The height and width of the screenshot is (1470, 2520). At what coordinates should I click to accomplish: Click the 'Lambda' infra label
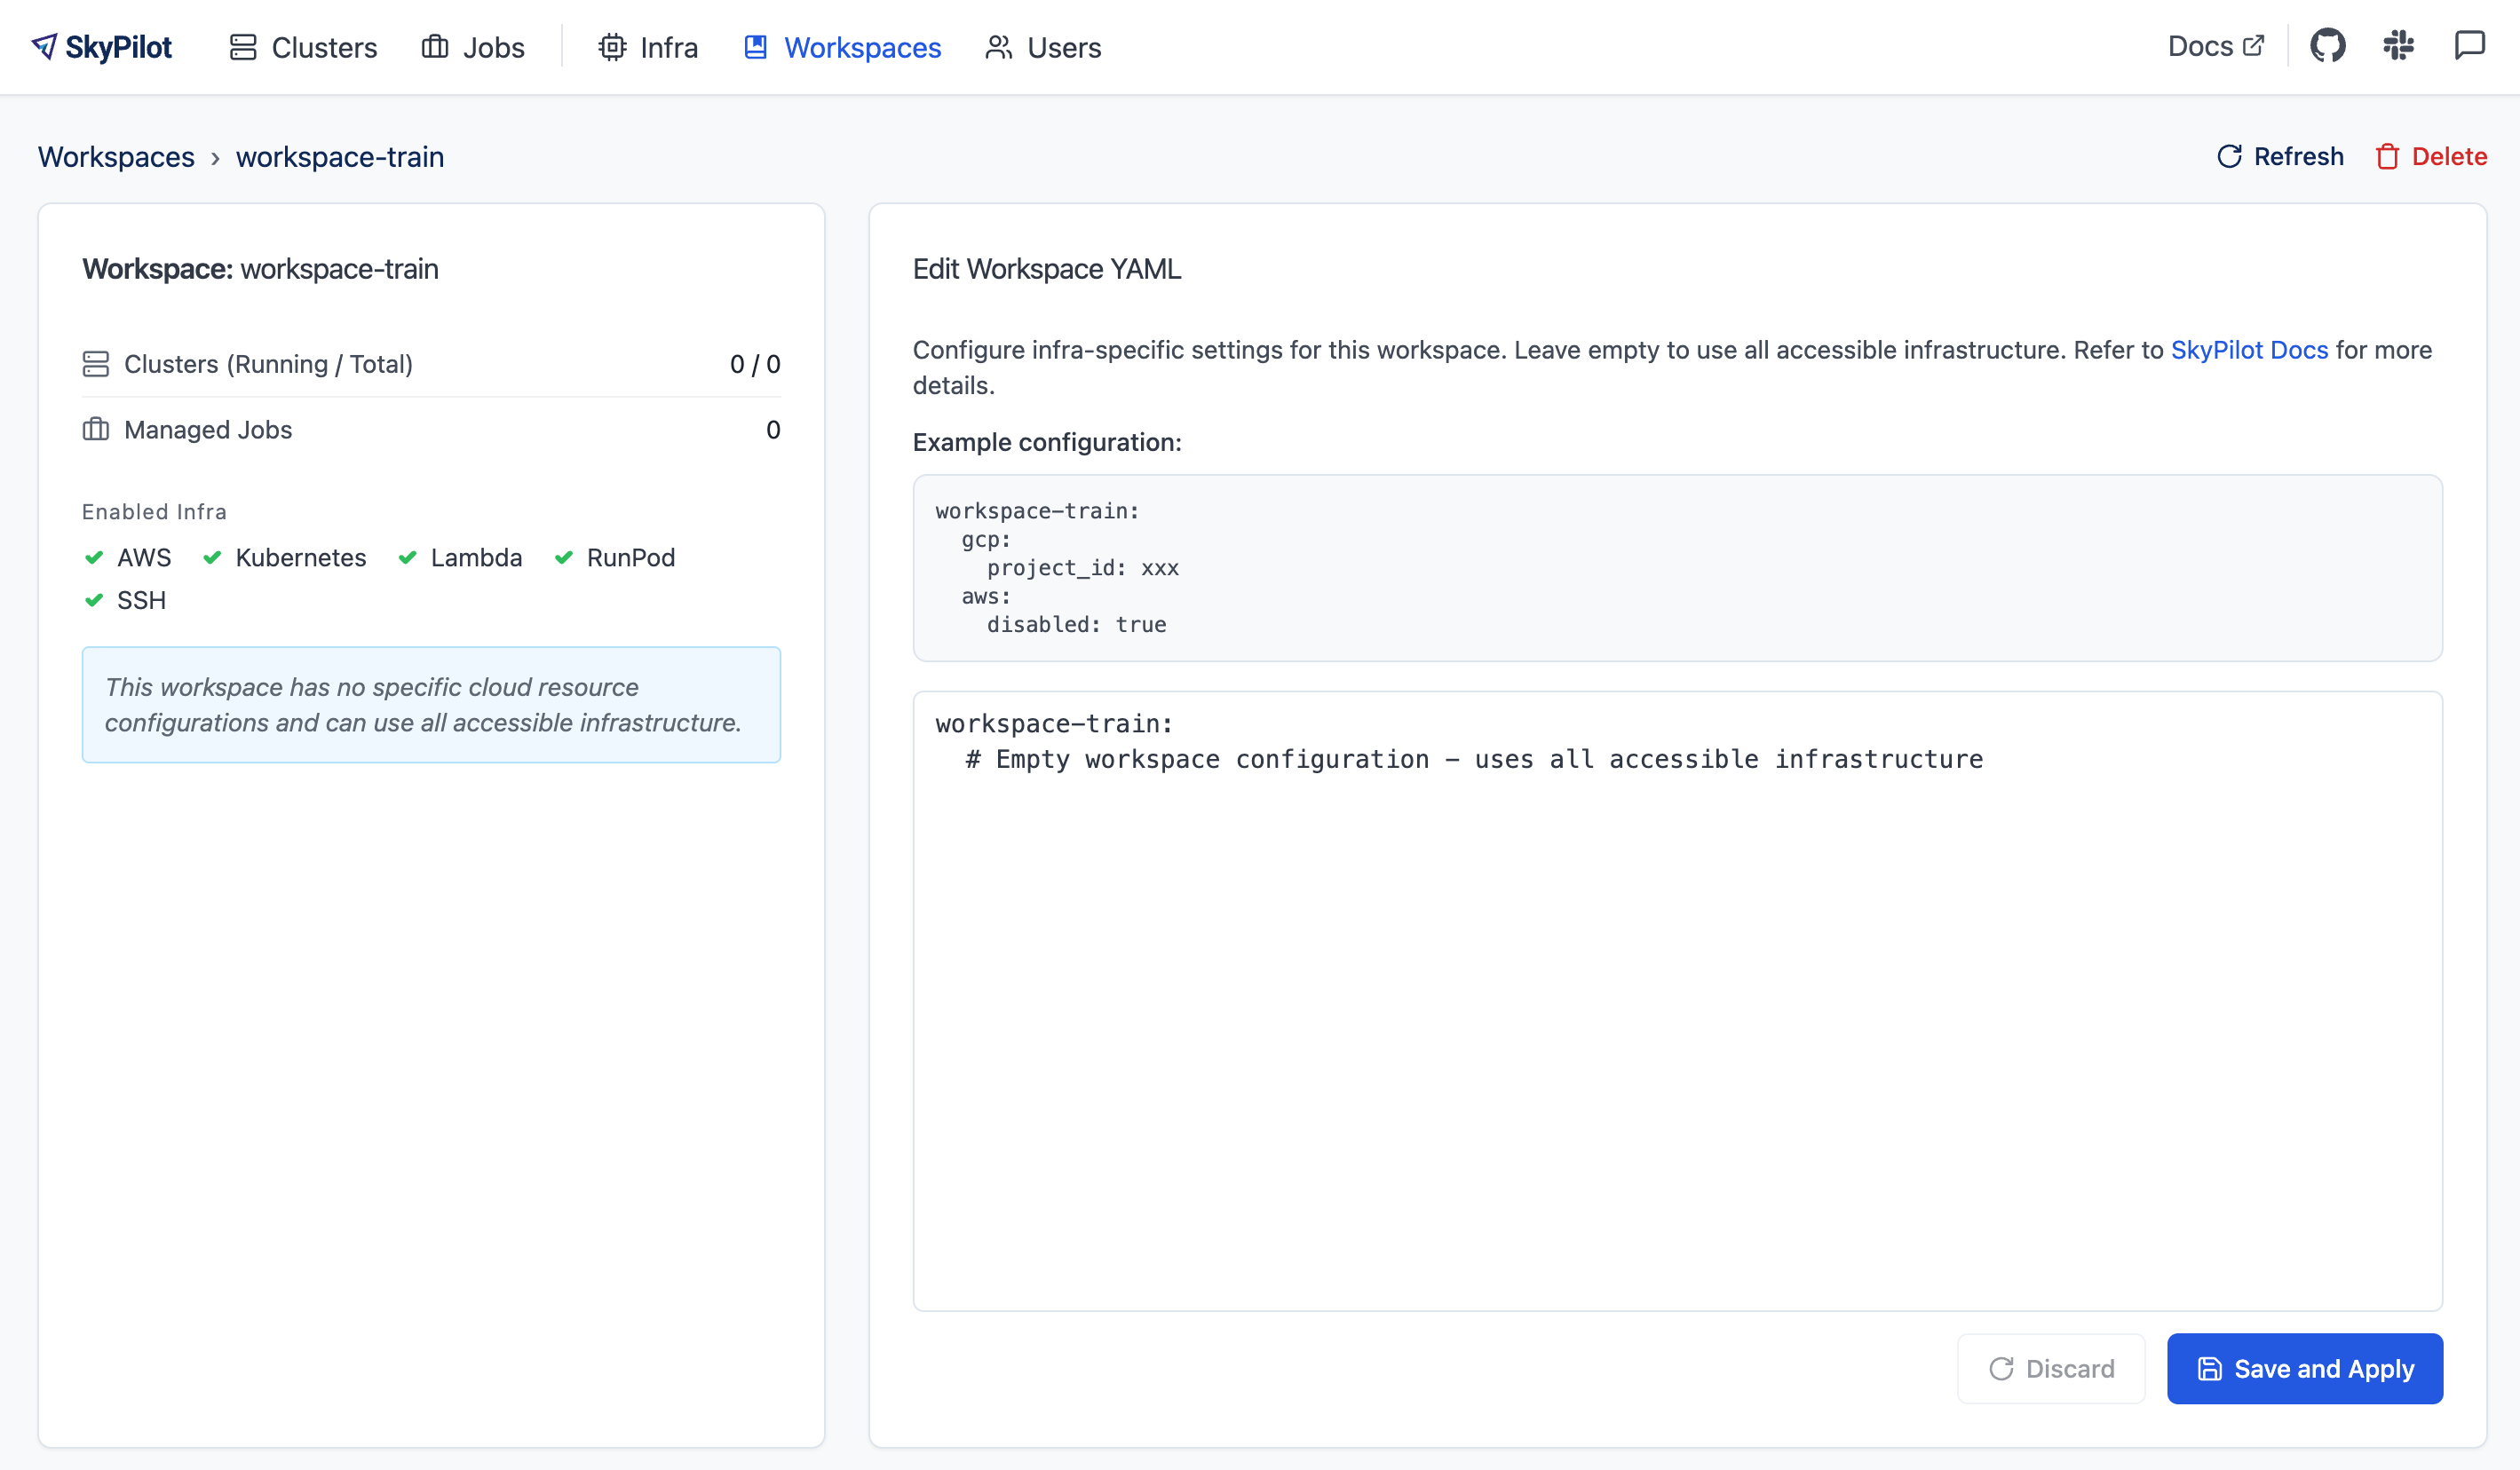[476, 557]
